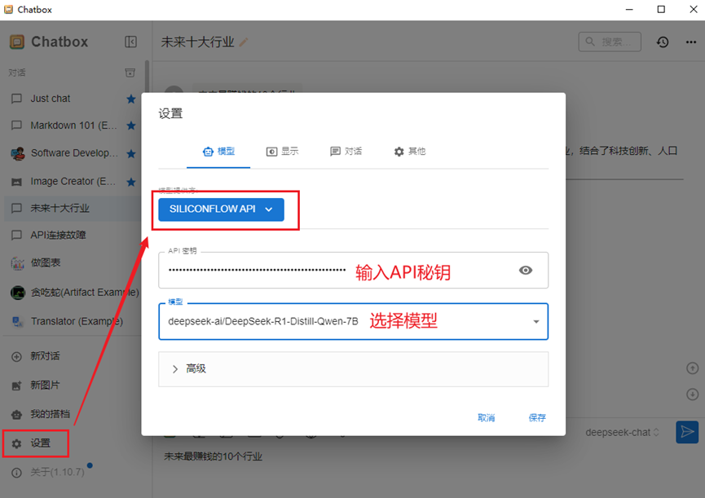The height and width of the screenshot is (498, 705).
Task: Open the history clock icon
Action: tap(663, 42)
